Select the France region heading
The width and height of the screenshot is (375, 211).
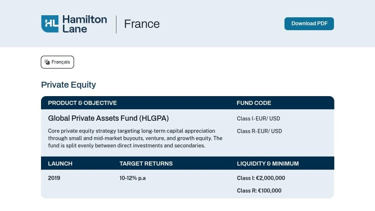(x=142, y=24)
